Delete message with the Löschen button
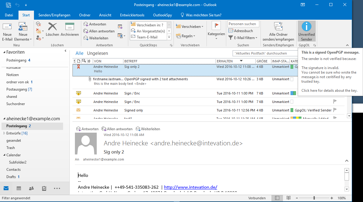 tap(52, 29)
